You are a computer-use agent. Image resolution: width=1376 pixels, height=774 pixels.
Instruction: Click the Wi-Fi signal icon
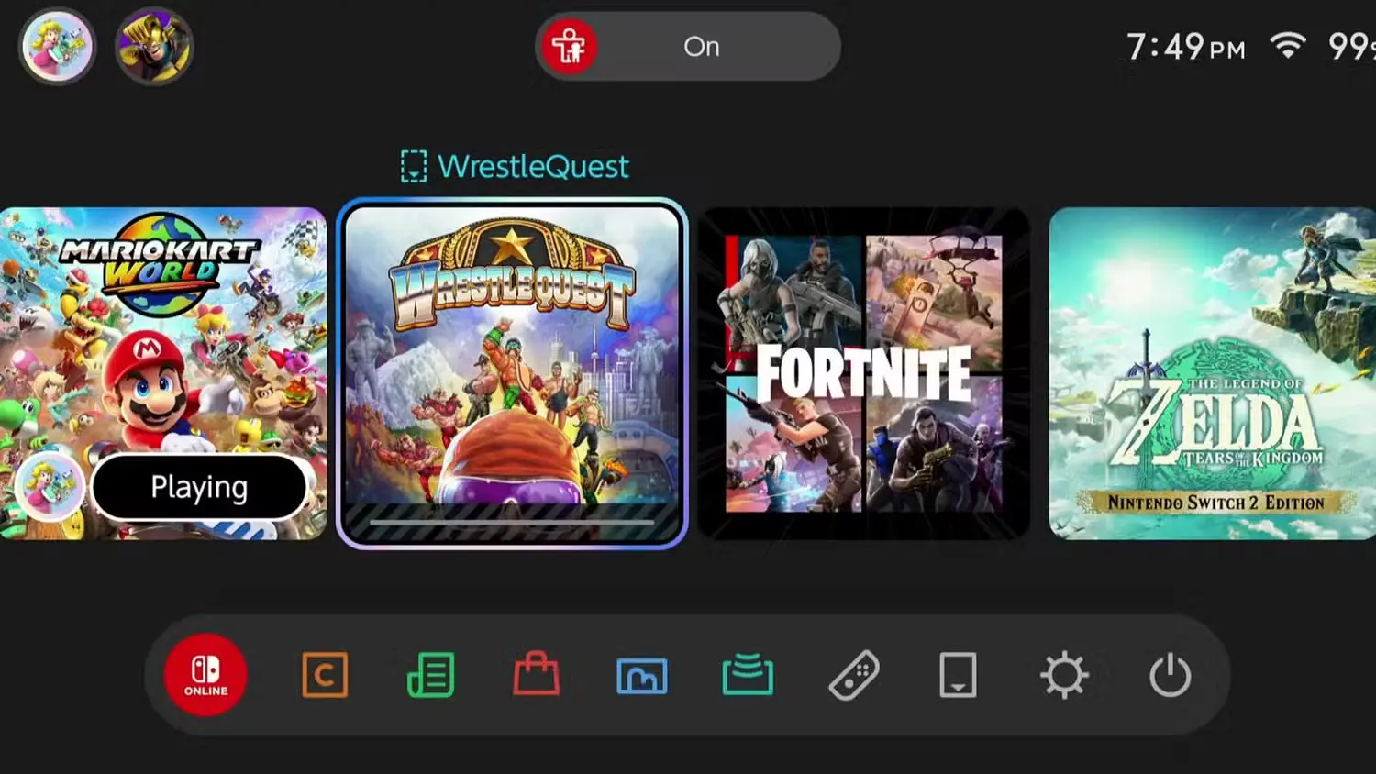(x=1288, y=45)
